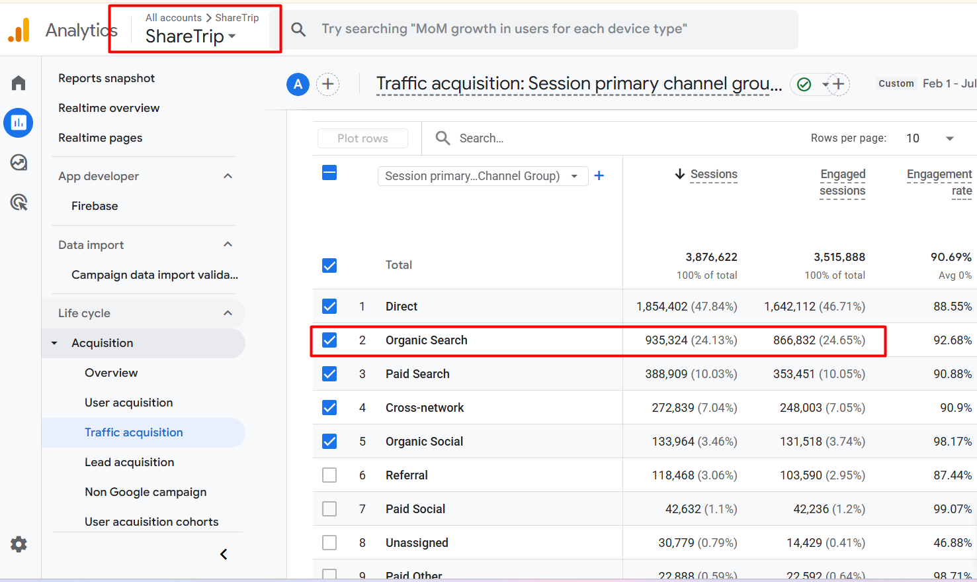Open Acquisition Overview
The height and width of the screenshot is (582, 977).
[x=111, y=373]
